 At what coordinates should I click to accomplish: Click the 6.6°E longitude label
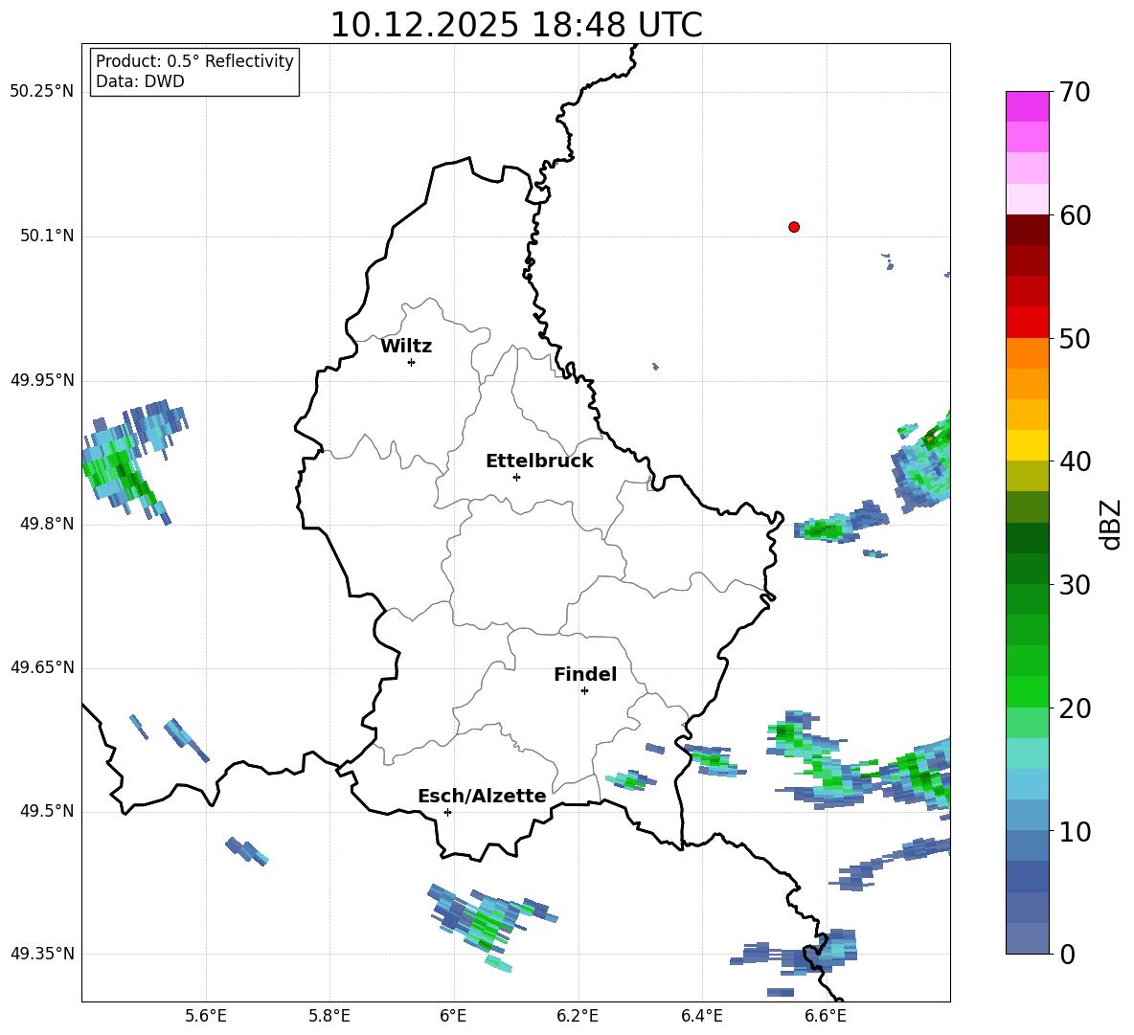[x=826, y=1016]
